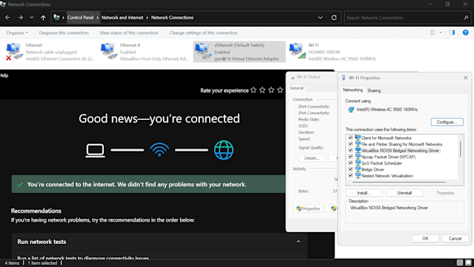This screenshot has width=474, height=267.
Task: Click Properties button in Wi-Fi Status
Action: pyautogui.click(x=308, y=208)
